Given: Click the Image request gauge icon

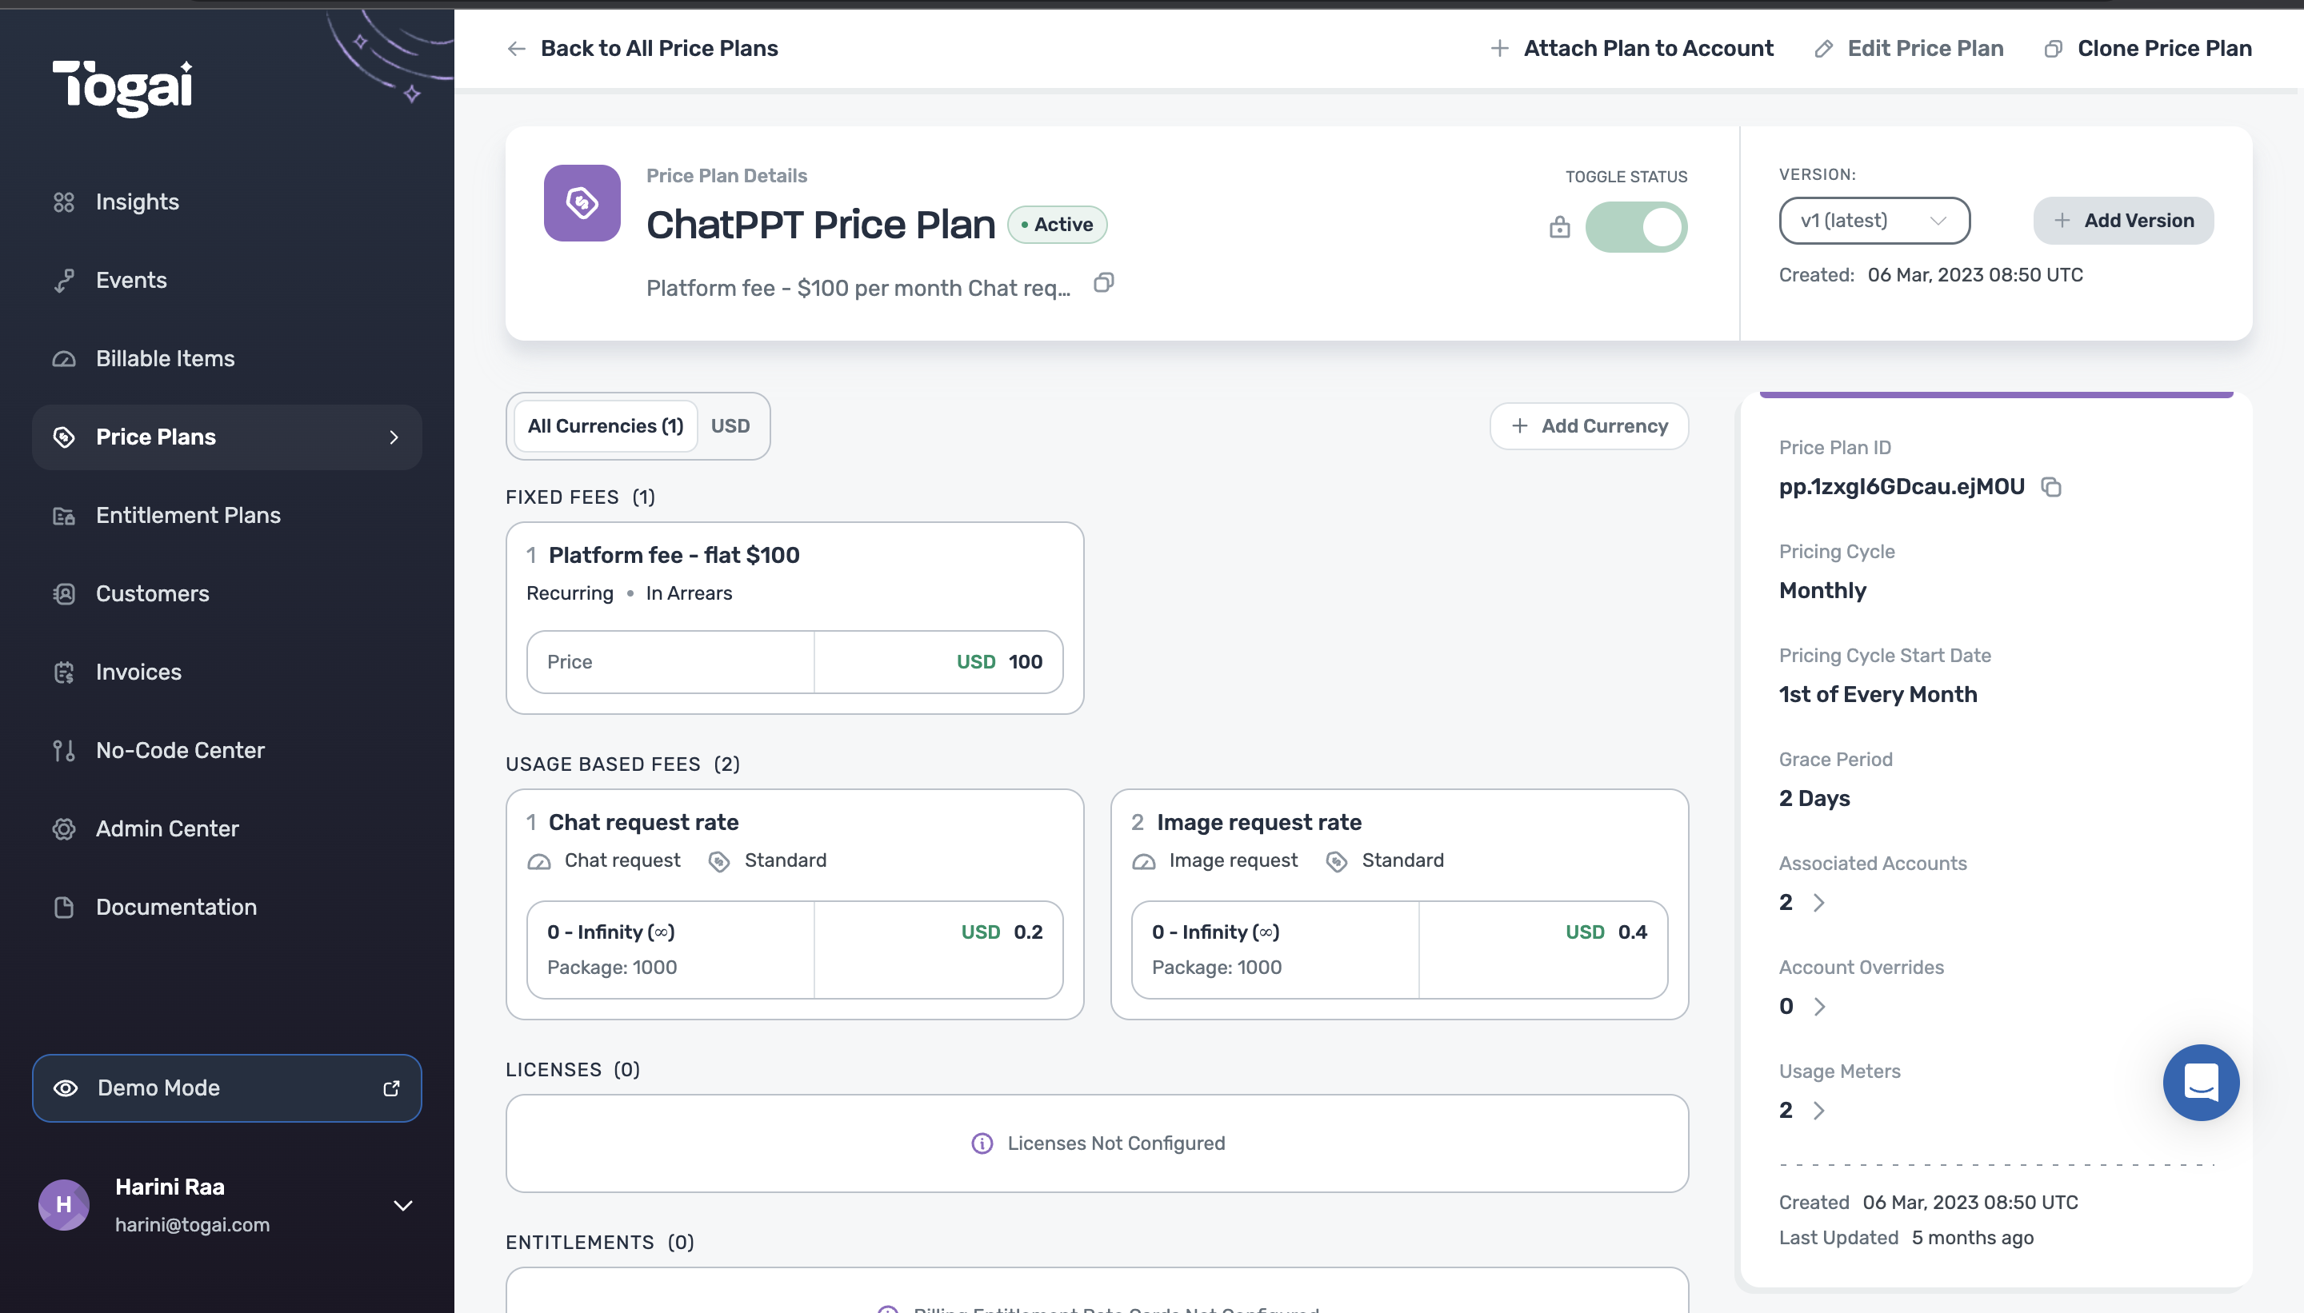Looking at the screenshot, I should [1143, 861].
